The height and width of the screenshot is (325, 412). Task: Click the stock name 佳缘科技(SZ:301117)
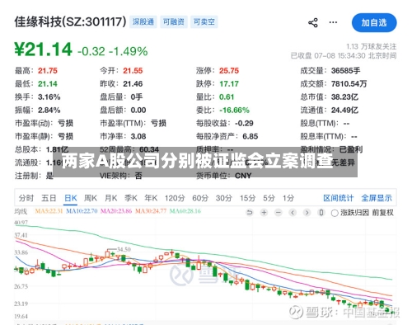click(70, 21)
